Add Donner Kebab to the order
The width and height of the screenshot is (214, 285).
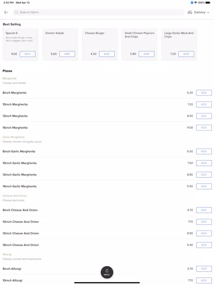coord(67,54)
